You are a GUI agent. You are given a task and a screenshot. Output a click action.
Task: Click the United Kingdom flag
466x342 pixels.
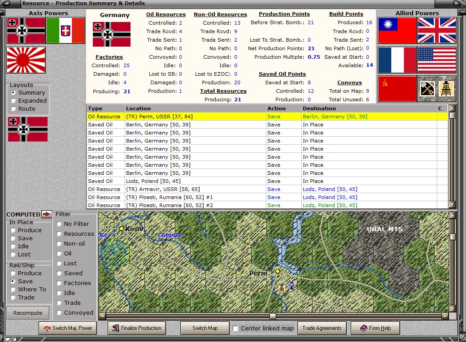tap(436, 30)
